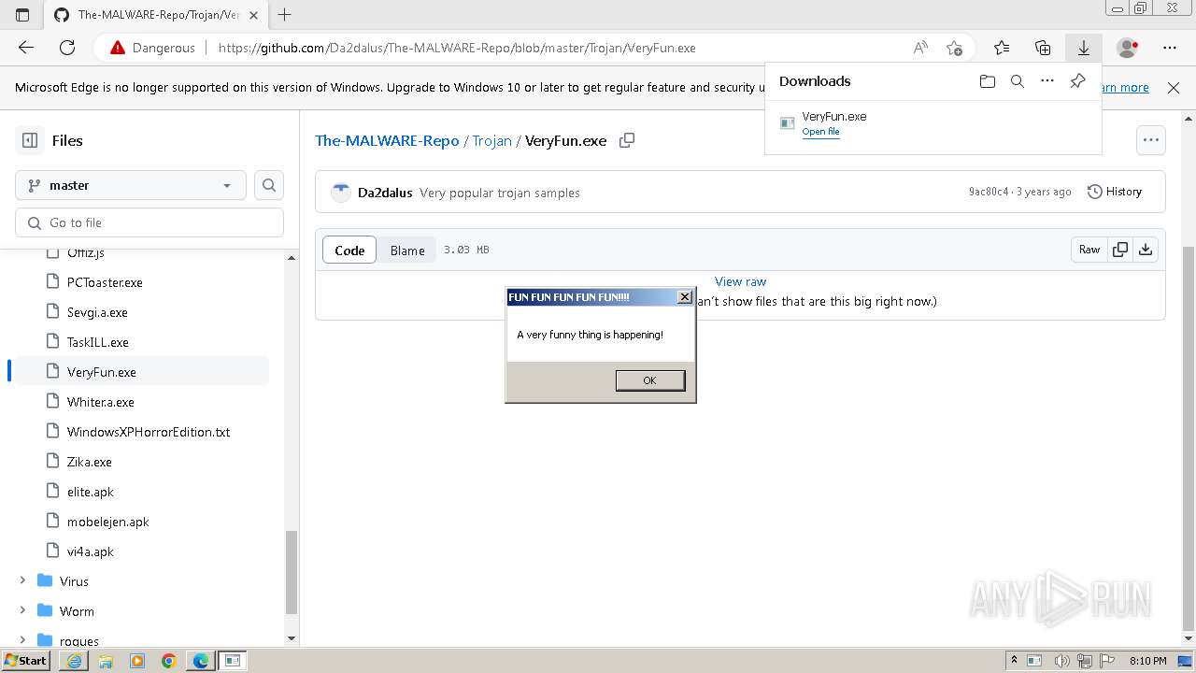1196x673 pixels.
Task: Switch to the Blame tab
Action: [x=407, y=250]
